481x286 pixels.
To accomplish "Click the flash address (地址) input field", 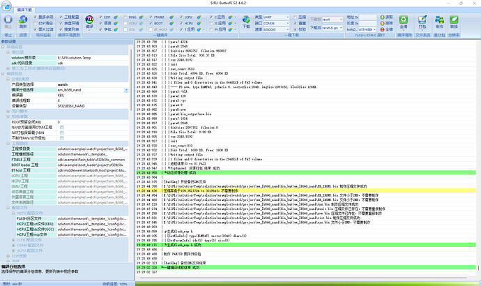I will (x=367, y=17).
